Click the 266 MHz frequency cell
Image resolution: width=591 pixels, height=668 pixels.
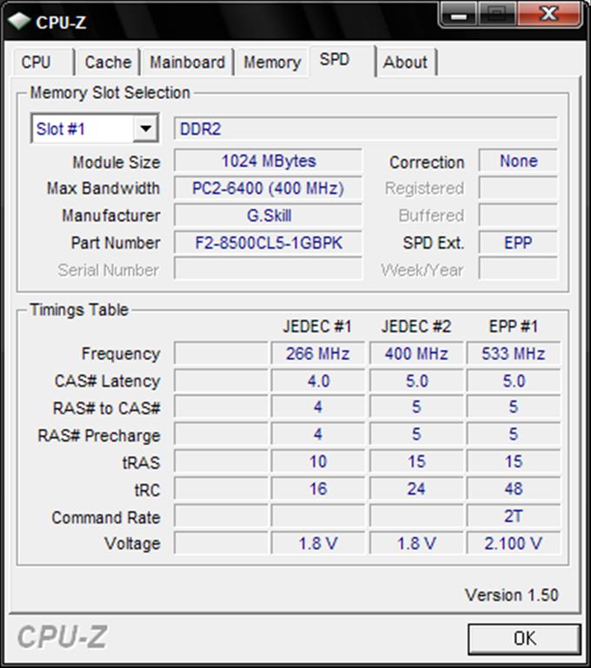(x=317, y=354)
